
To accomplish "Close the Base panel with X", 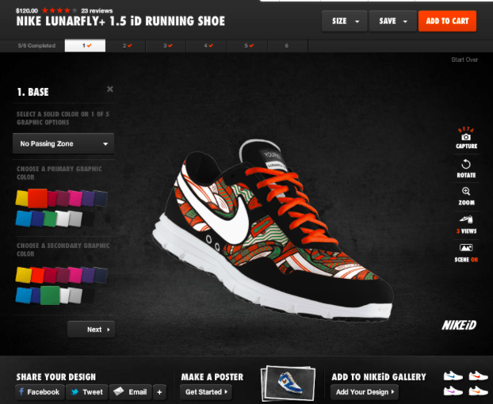I will pyautogui.click(x=110, y=90).
